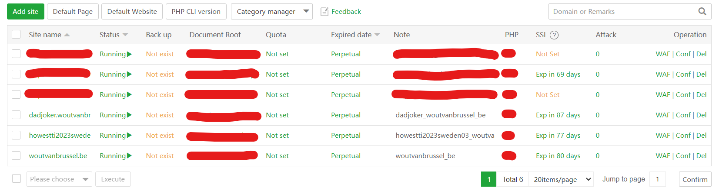Open the Default Page settings
719x191 pixels.
tap(73, 12)
